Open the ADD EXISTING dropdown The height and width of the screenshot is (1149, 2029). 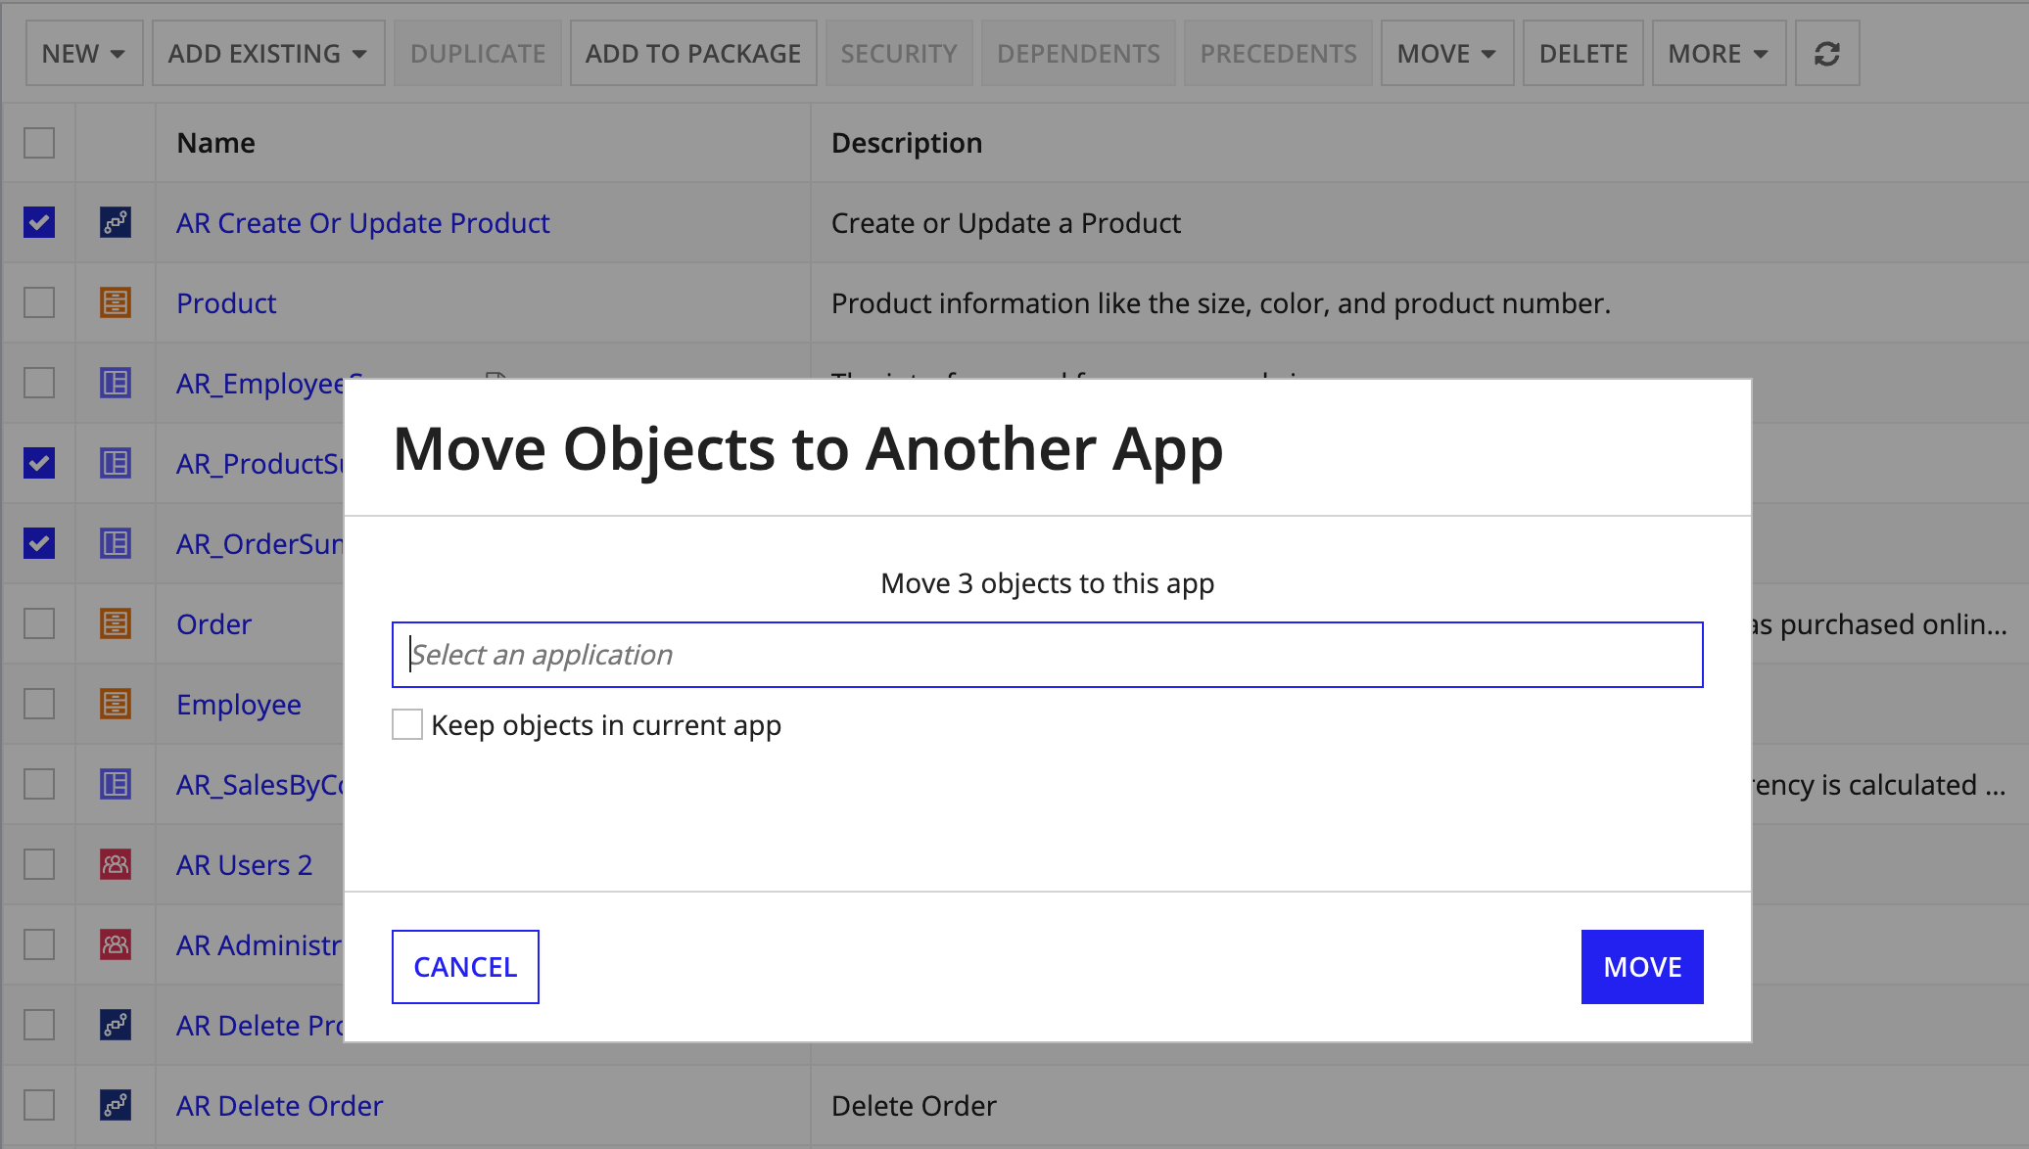coord(268,54)
